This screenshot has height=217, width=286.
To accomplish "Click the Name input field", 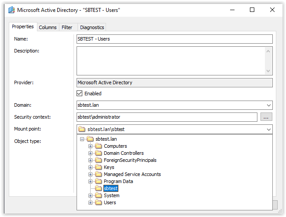I will (175, 39).
